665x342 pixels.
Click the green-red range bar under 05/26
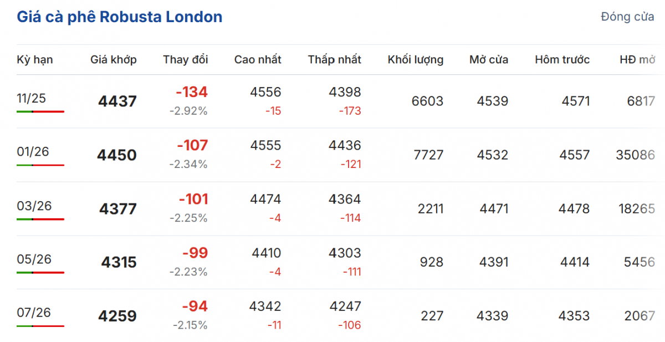40,272
